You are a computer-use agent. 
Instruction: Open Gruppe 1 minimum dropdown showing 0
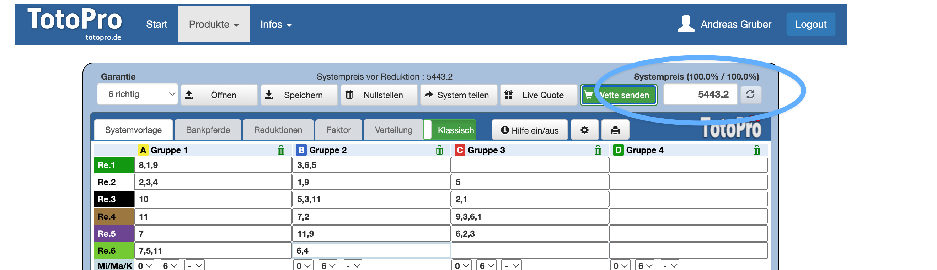point(145,265)
